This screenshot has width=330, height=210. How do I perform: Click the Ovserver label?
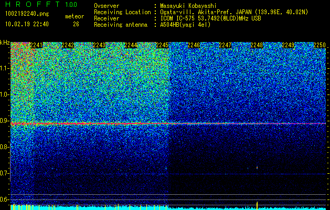(x=107, y=6)
